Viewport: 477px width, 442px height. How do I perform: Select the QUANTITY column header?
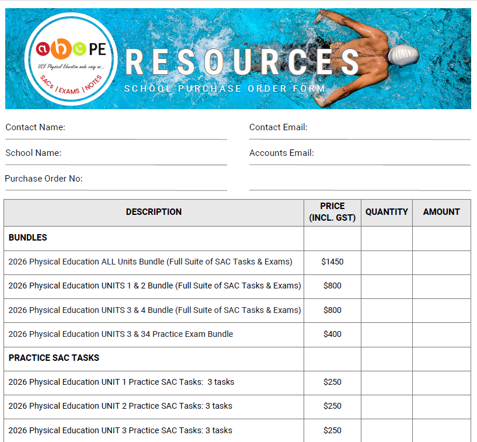tap(387, 213)
